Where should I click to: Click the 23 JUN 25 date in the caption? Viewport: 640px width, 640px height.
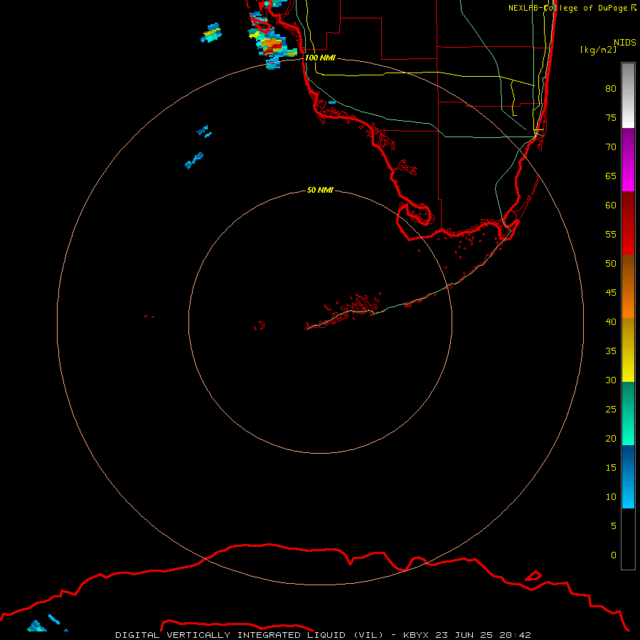pos(463,635)
